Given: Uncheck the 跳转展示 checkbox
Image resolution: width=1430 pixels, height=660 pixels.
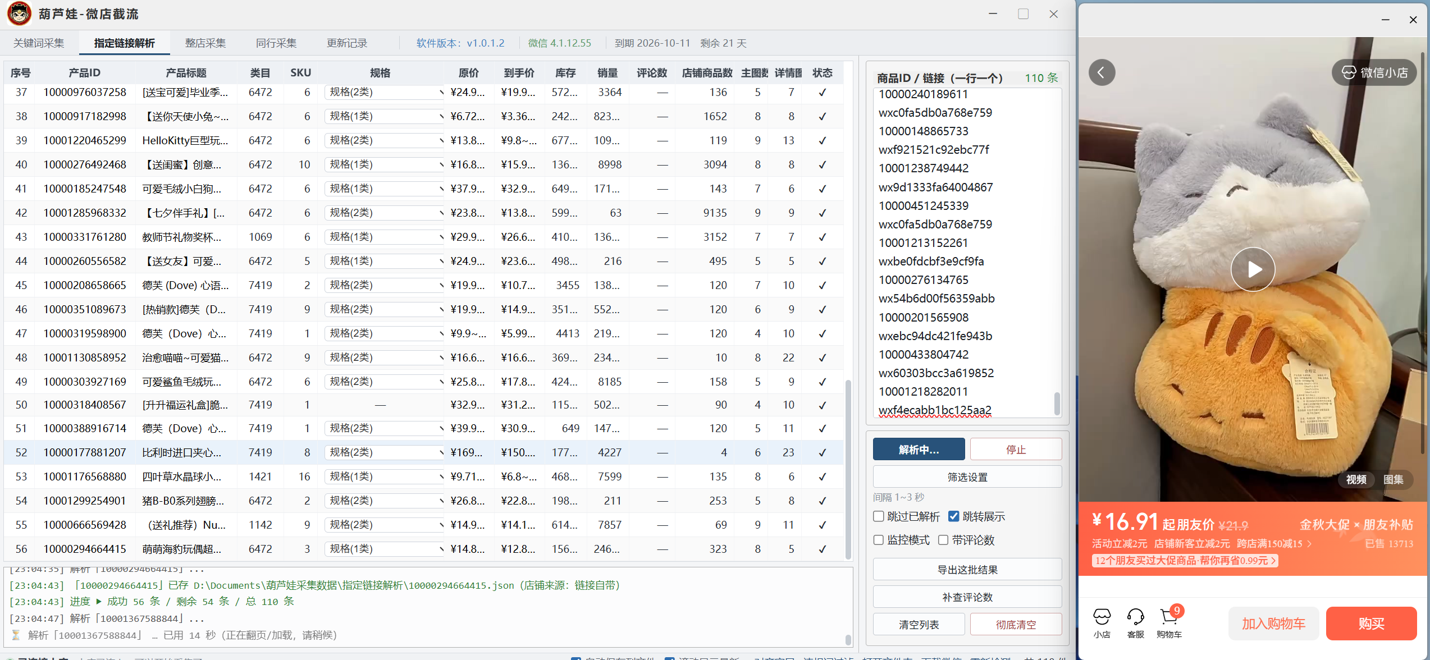Looking at the screenshot, I should pos(953,516).
